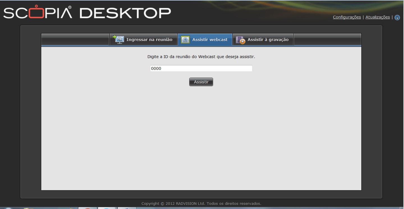Click the RADVISION copyright footer text
404x209 pixels.
click(201, 203)
